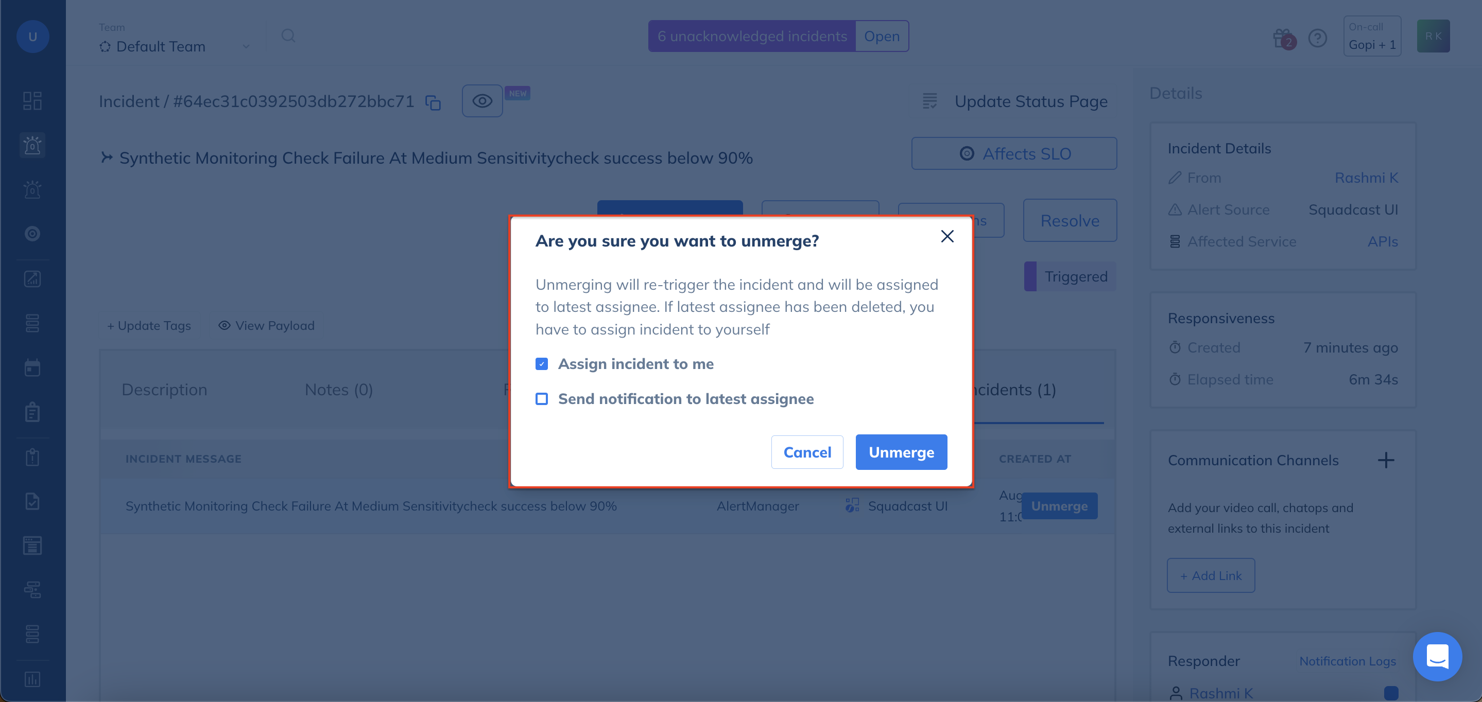Click the RK avatar gradient swatch
Screen dimensions: 1482x702
point(1433,36)
